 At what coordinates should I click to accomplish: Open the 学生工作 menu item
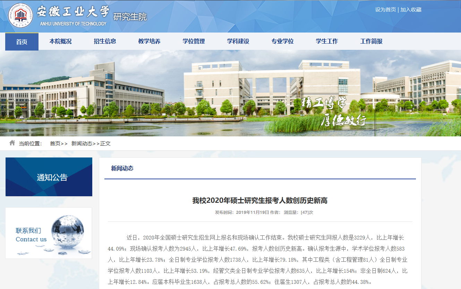click(327, 41)
